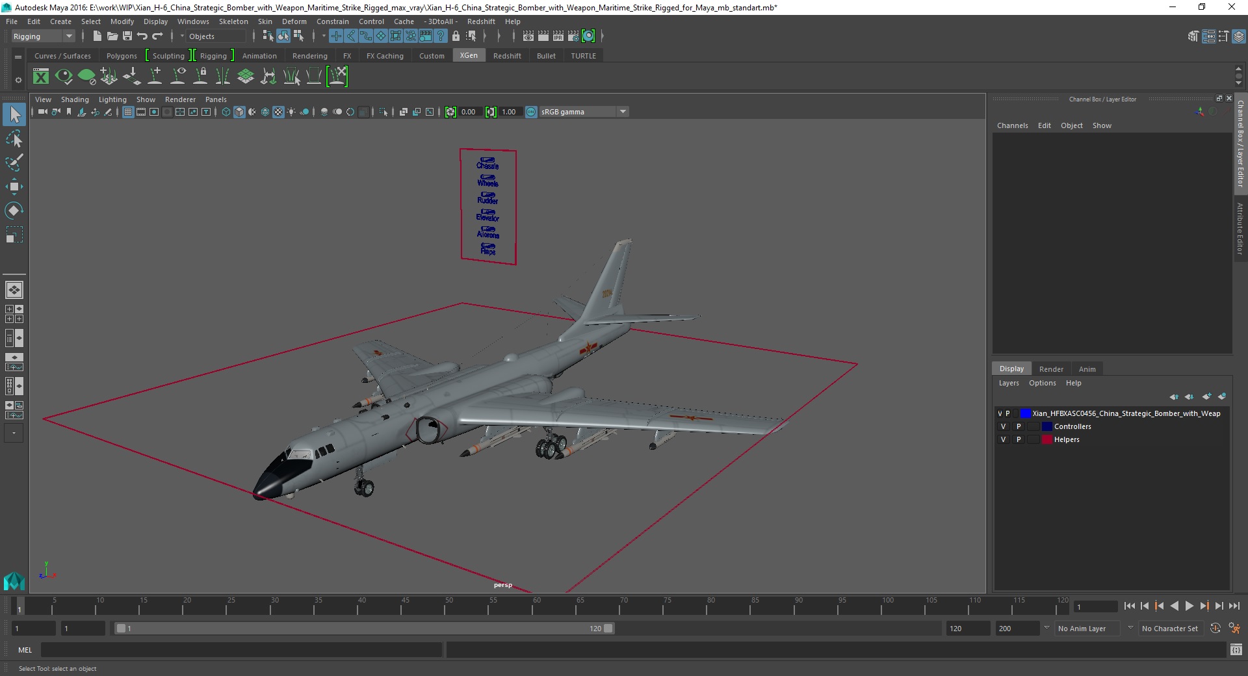Choose the Rotate tool in toolbox
Screen dimensions: 1248x676
pos(14,210)
